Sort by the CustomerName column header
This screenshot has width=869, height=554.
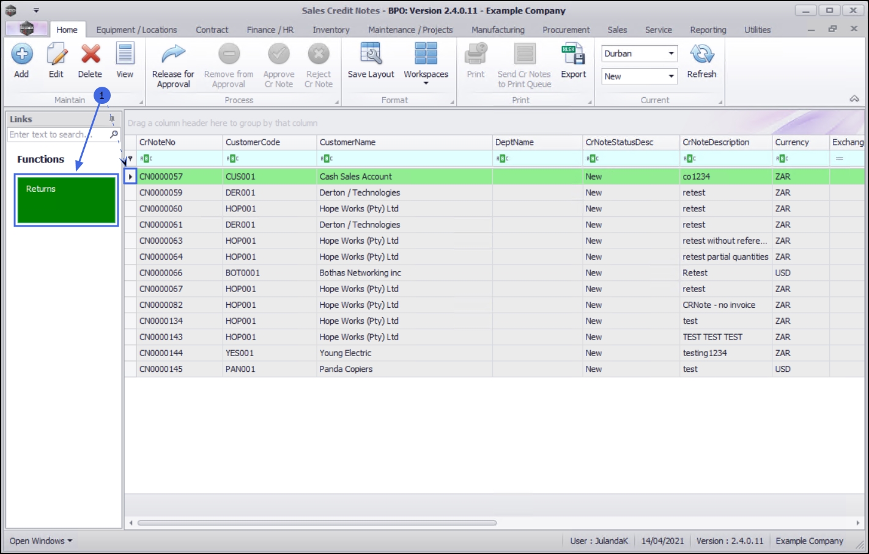click(x=405, y=142)
